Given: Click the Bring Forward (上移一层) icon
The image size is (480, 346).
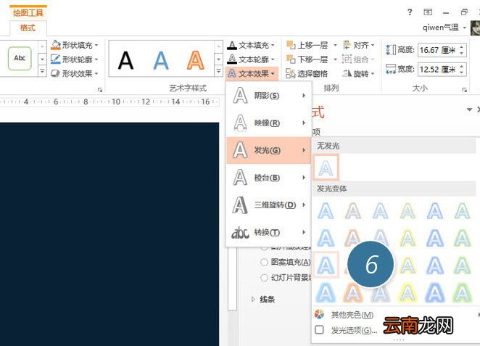Looking at the screenshot, I should point(291,45).
